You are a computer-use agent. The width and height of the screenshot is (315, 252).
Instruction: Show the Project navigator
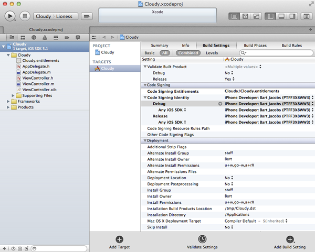tap(12, 37)
